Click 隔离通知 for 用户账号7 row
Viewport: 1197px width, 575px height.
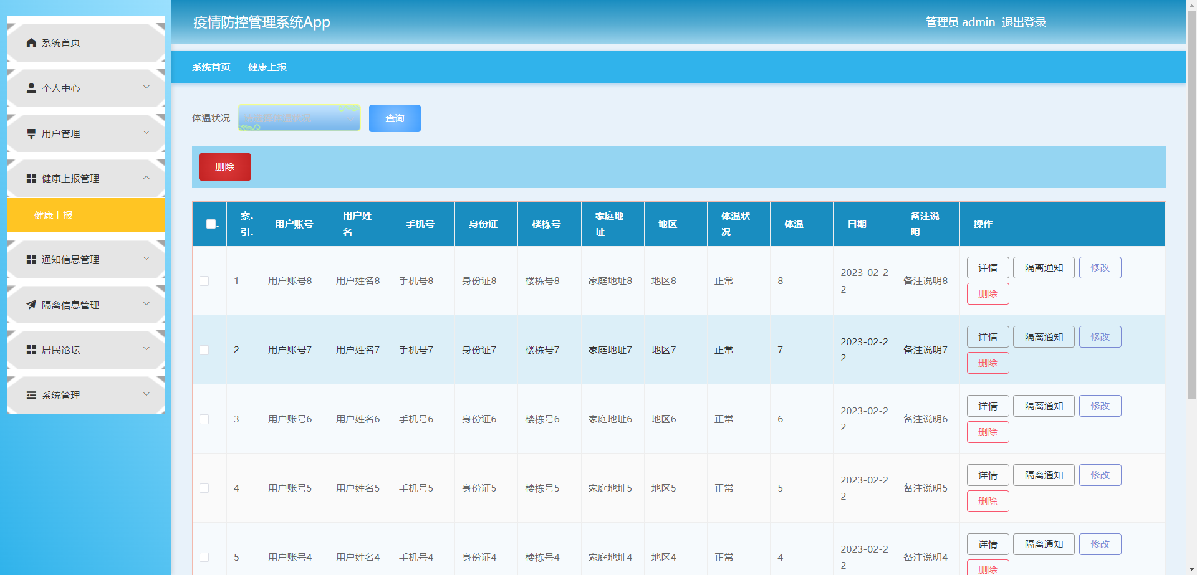1044,337
